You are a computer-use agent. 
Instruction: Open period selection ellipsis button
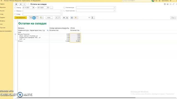tap(51, 8)
